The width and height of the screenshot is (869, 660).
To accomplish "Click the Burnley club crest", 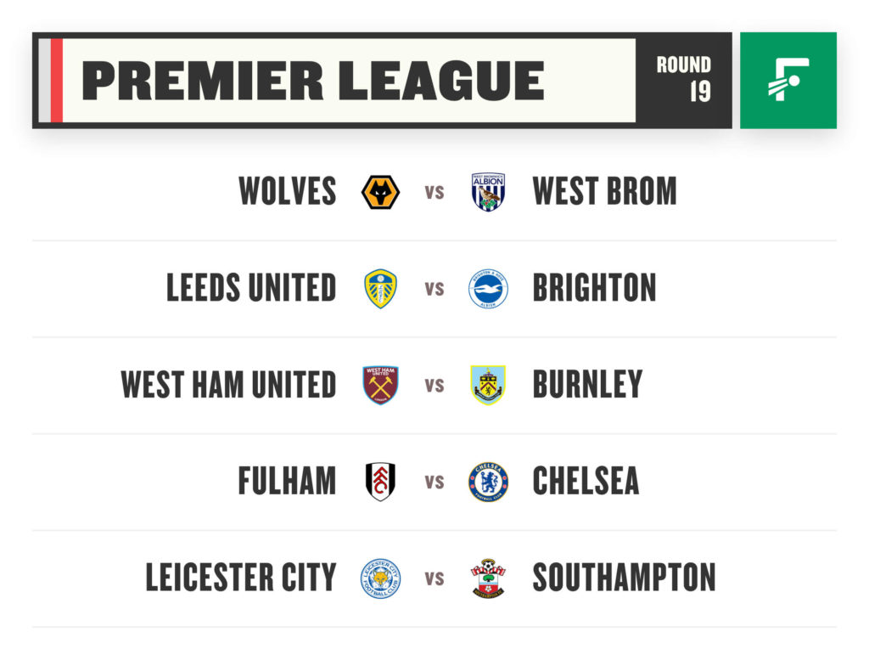I will click(488, 385).
